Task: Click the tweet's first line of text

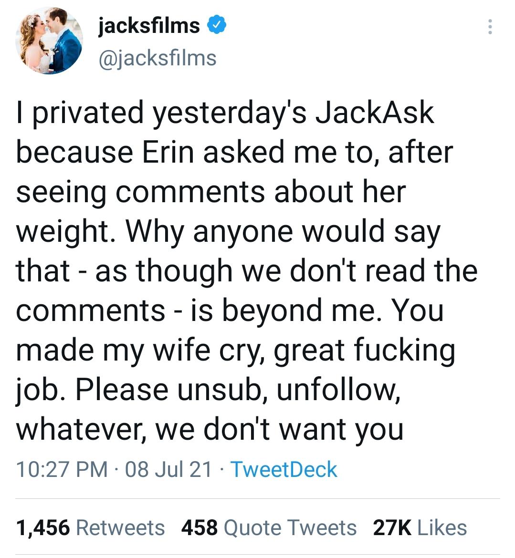Action: point(225,113)
